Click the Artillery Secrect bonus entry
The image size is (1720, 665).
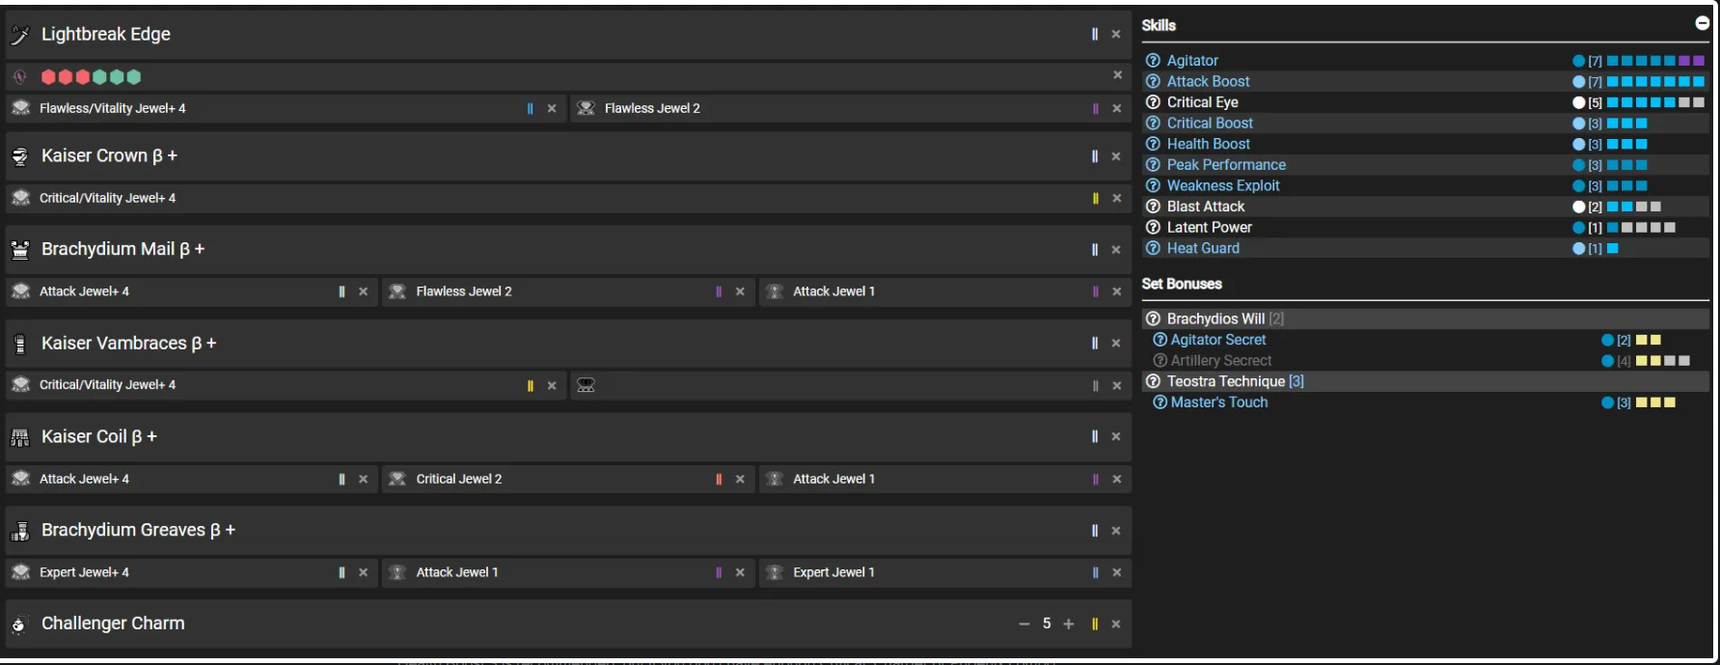[1221, 361]
